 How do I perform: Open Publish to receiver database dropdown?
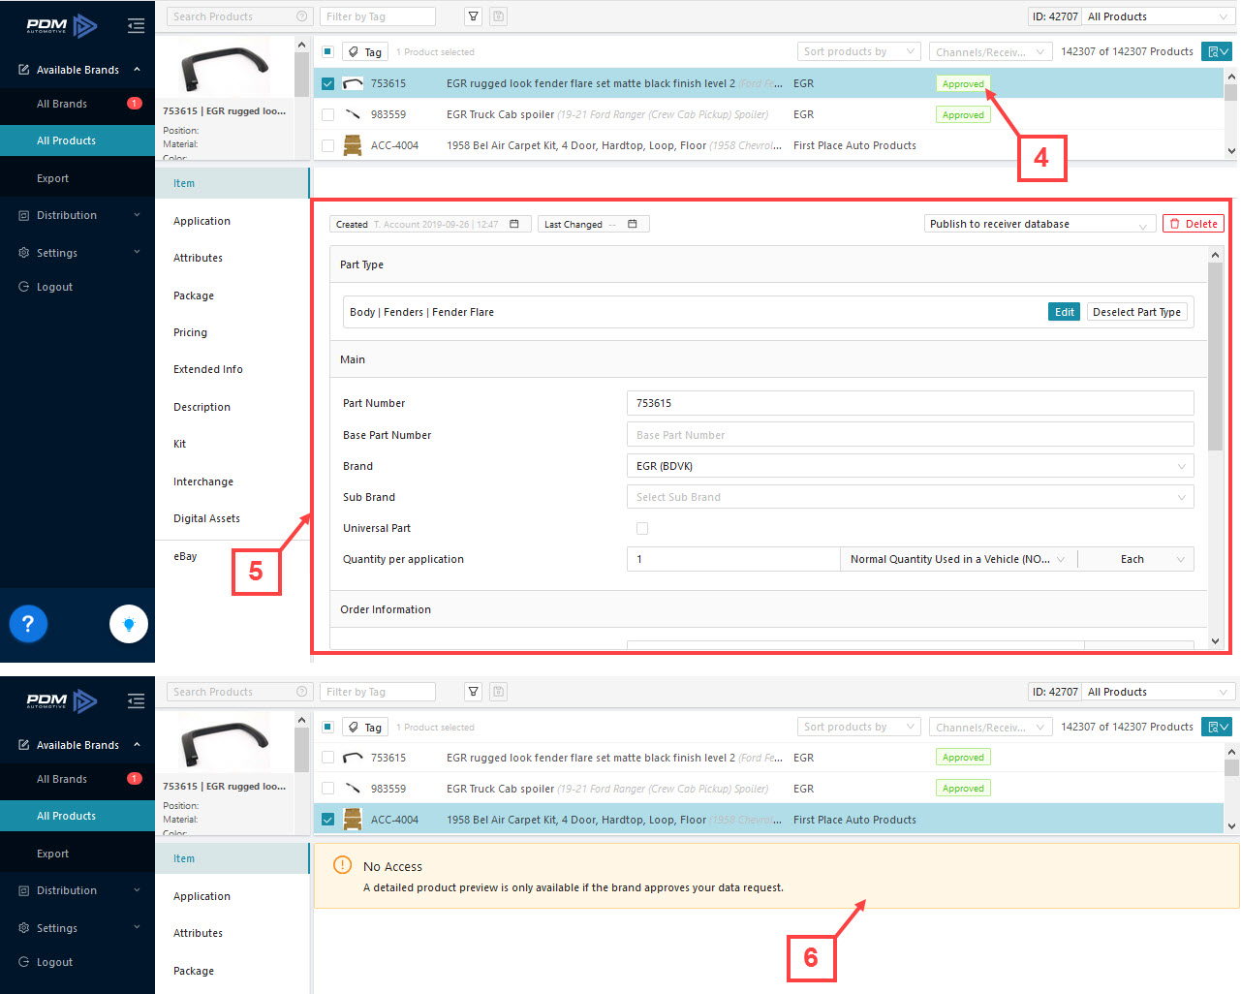click(x=1039, y=224)
